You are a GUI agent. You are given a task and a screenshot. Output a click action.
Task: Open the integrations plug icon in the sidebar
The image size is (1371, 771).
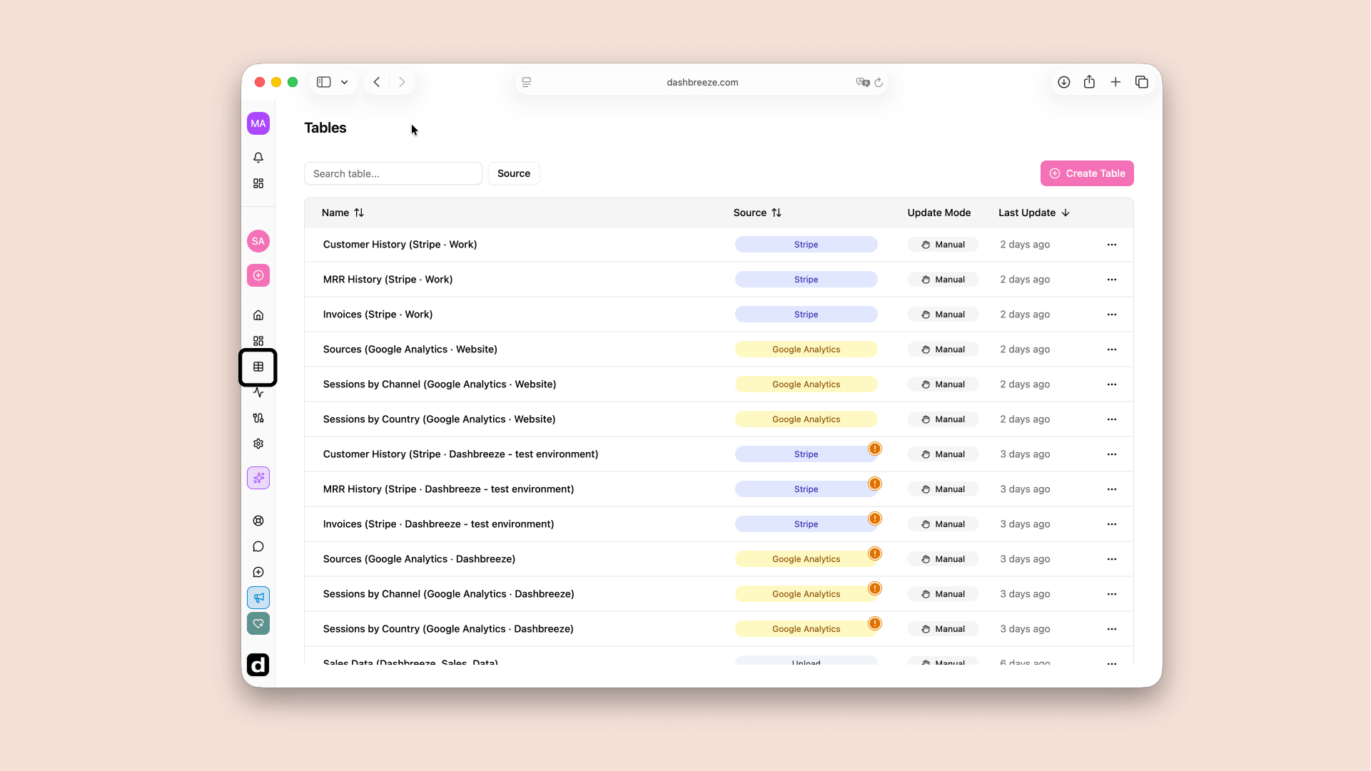pyautogui.click(x=258, y=418)
